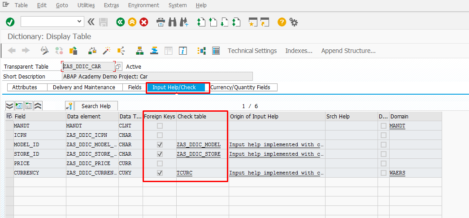Click the yellow Help question mark icon
The height and width of the screenshot is (218, 469).
point(282,22)
